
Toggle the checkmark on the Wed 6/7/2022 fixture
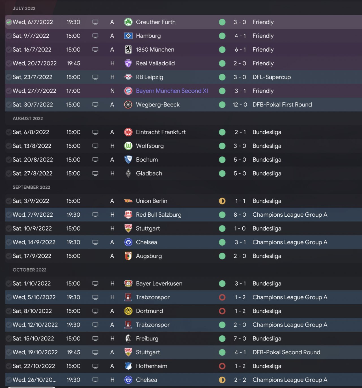(9, 22)
